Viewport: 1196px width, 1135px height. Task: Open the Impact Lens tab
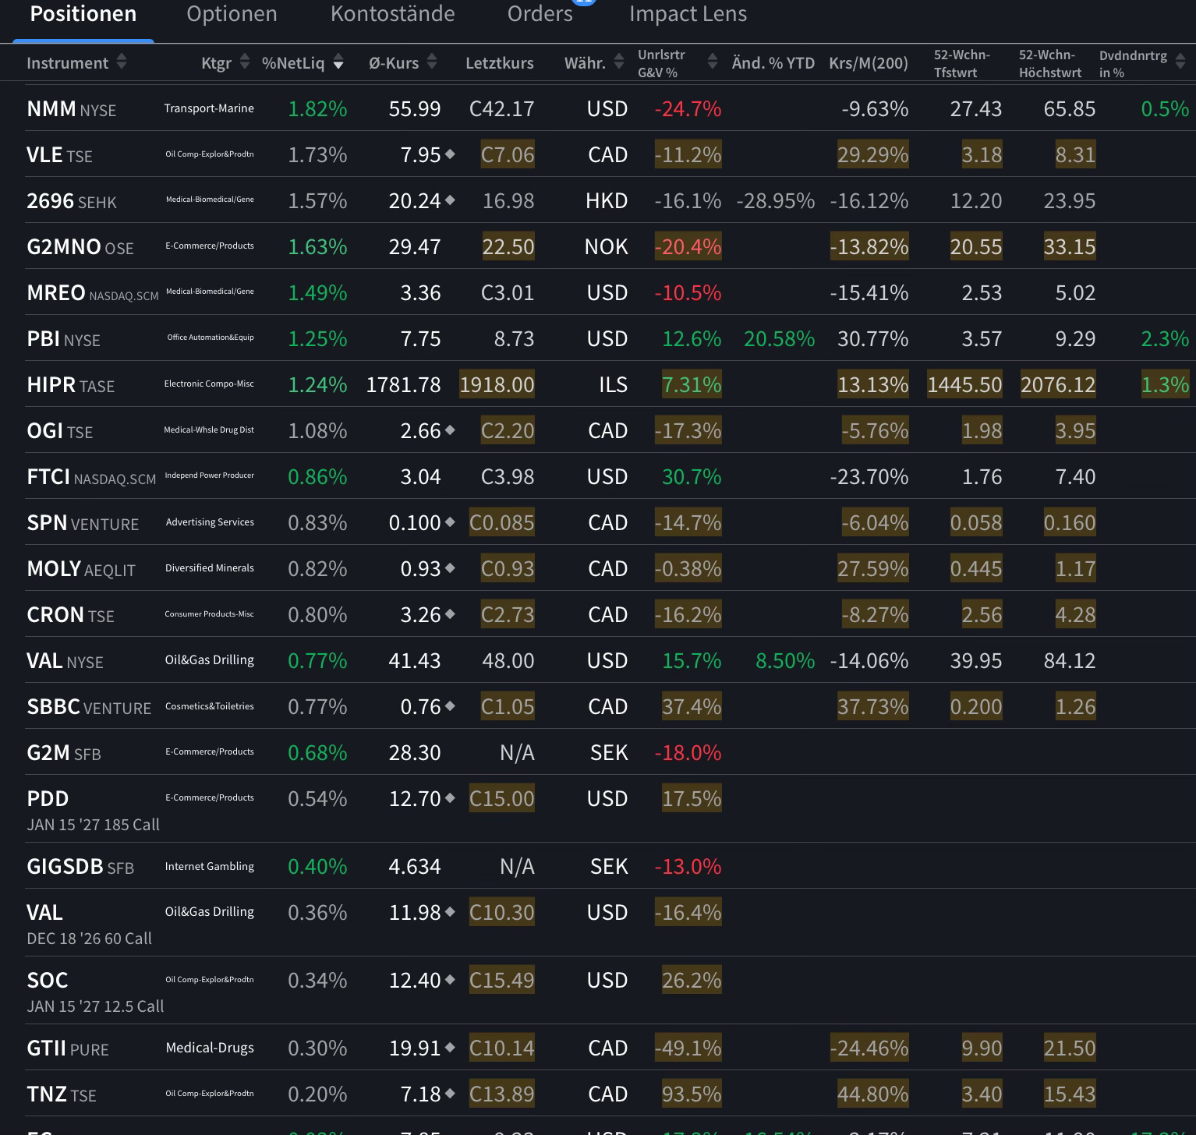688,14
